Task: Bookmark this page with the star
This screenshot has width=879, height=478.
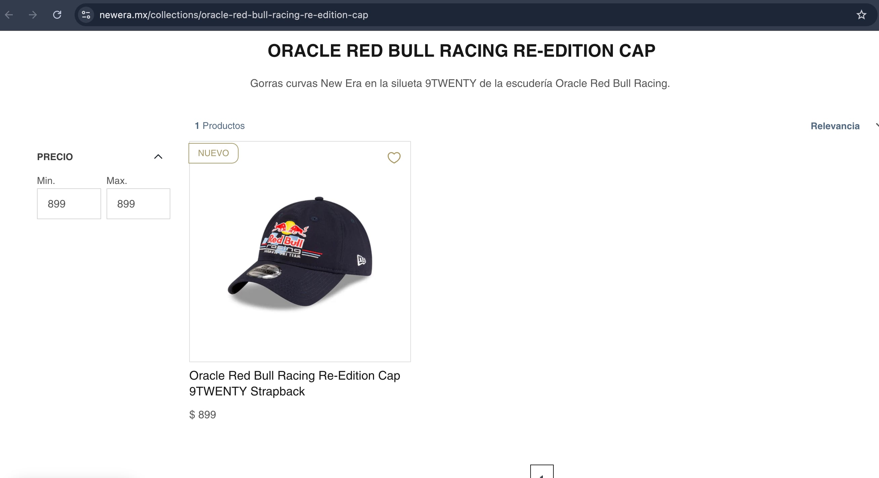Action: 861,15
